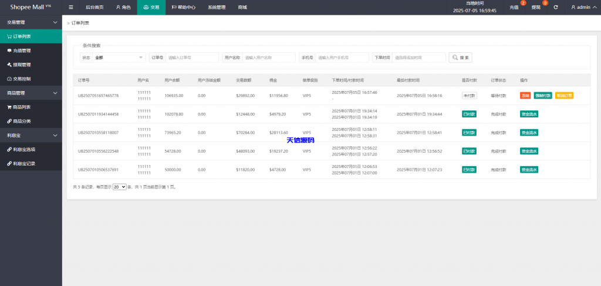Click the link icon beside 商品分类
Screen dimensions: 601x286
pyautogui.click(x=9, y=121)
